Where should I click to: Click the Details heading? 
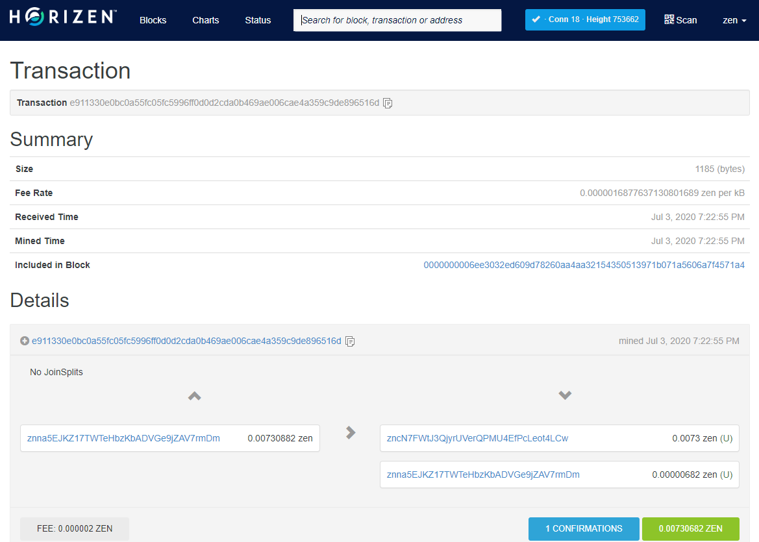pyautogui.click(x=40, y=301)
